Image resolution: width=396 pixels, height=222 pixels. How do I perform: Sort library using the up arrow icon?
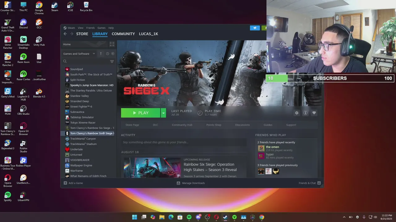tap(101, 54)
